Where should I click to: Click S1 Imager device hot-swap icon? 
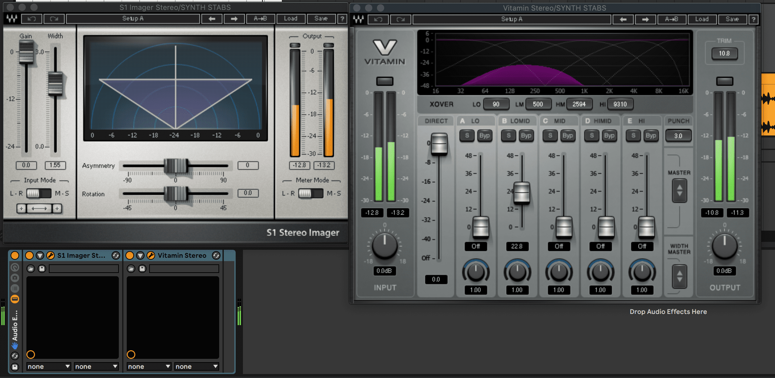click(116, 255)
